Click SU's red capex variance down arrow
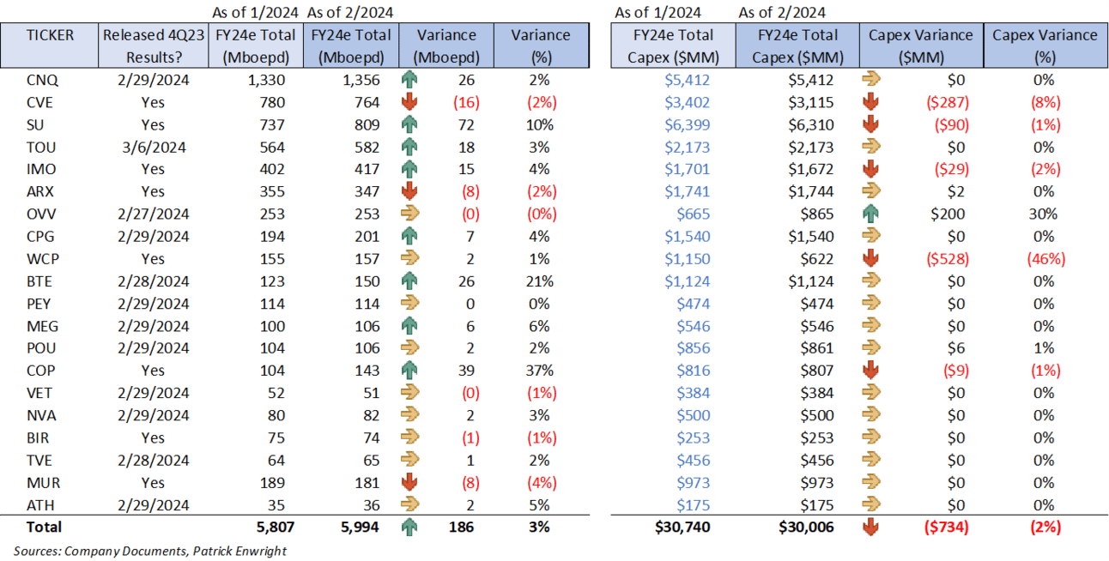The height and width of the screenshot is (561, 1109). pos(870,124)
